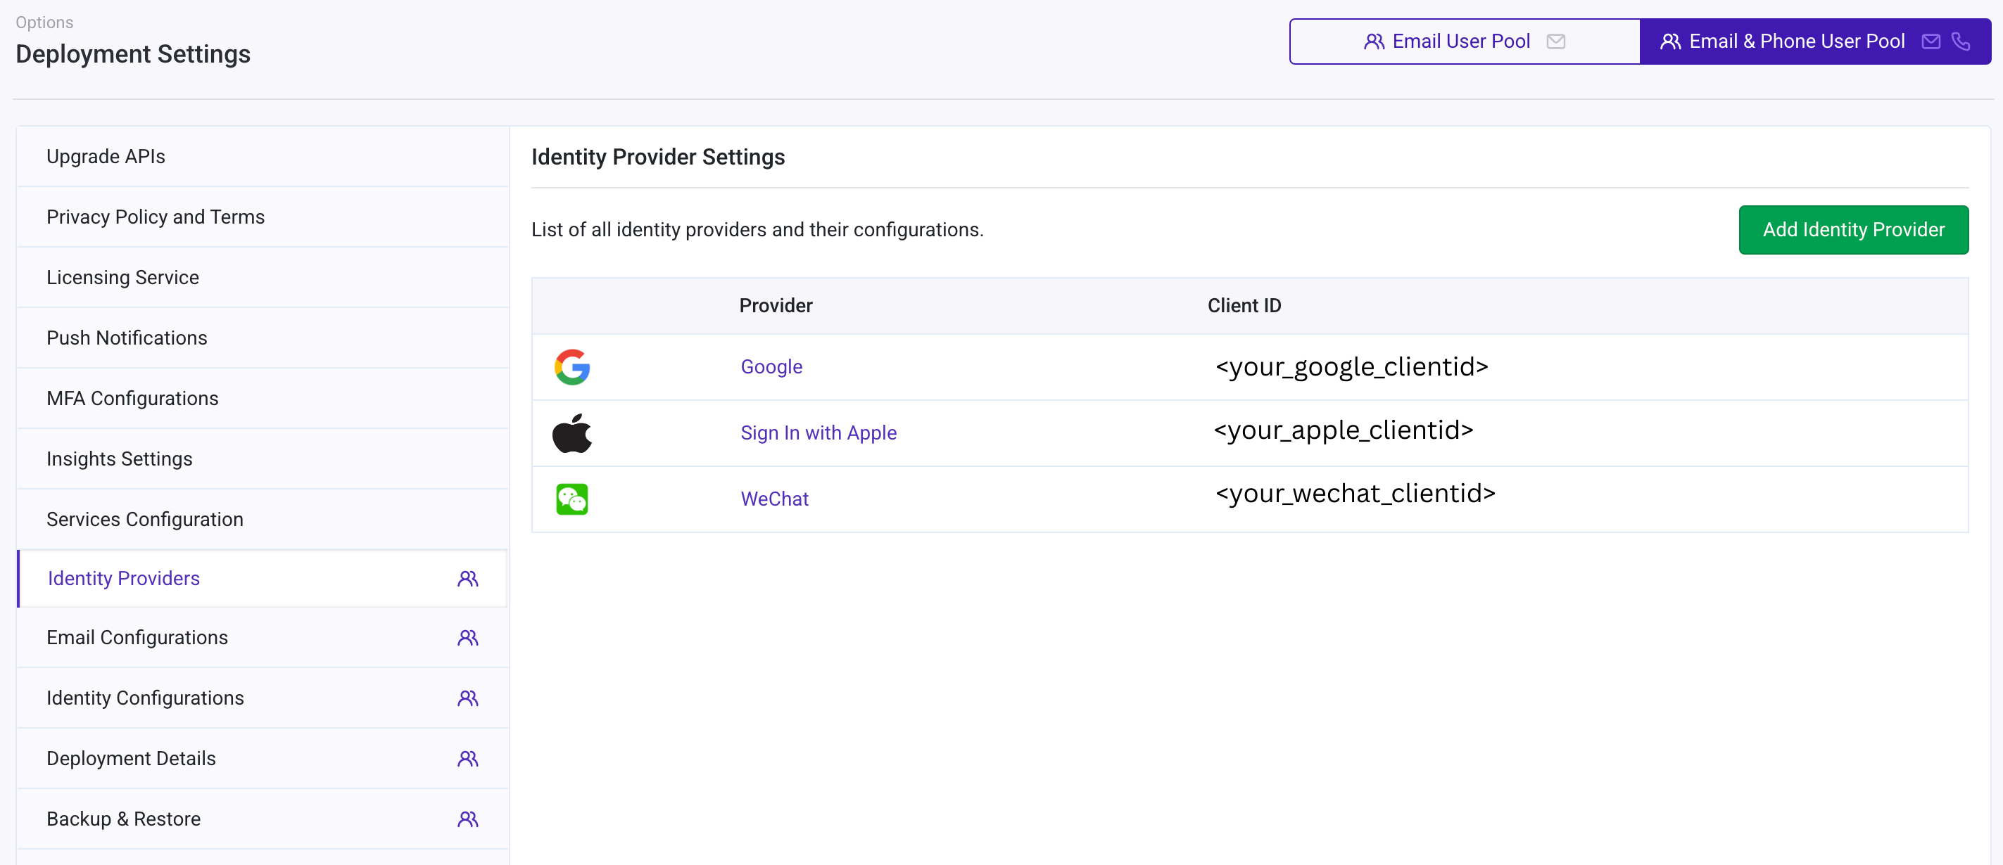The height and width of the screenshot is (865, 2003).
Task: Open the Push Notifications section
Action: pyautogui.click(x=126, y=338)
